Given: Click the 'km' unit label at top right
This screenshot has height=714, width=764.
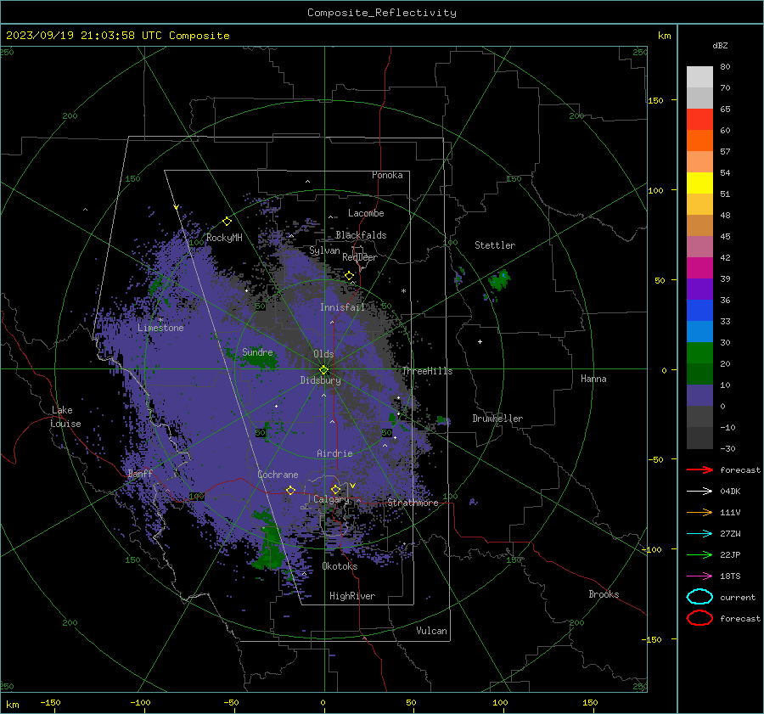Looking at the screenshot, I should pos(664,36).
